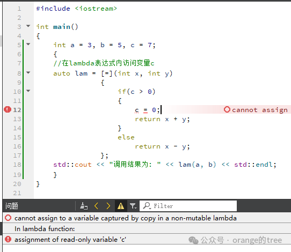Click the clear issues broom icon

[84, 206]
